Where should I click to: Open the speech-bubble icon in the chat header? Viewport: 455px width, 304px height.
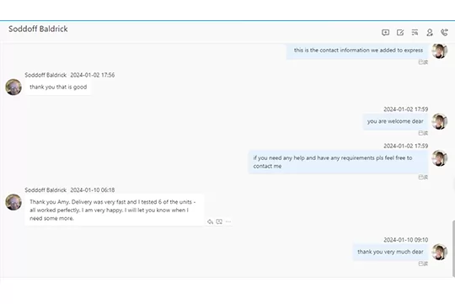(x=385, y=33)
